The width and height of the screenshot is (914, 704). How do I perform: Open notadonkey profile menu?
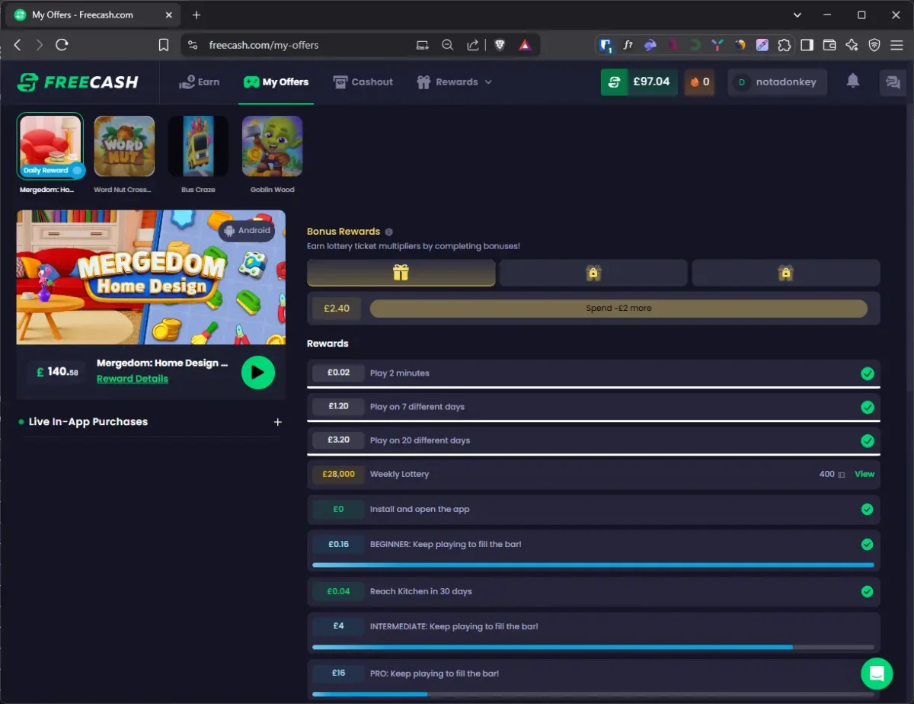(x=777, y=82)
